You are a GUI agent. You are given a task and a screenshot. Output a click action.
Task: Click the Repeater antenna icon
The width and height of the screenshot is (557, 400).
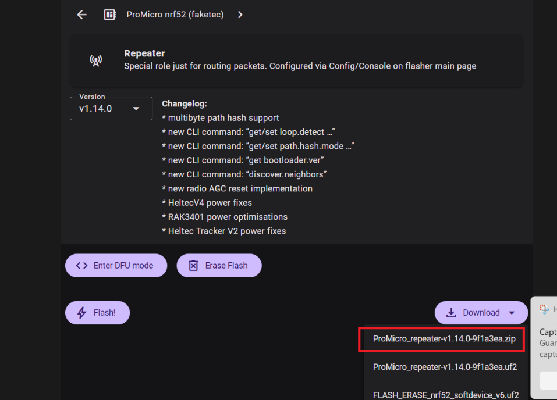point(96,60)
